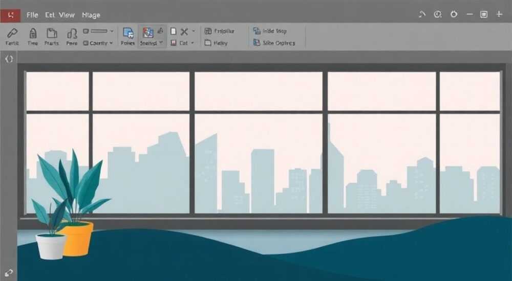Click the circular ring icon left of minimize
Screen dimensions: 512x281
(x=454, y=14)
